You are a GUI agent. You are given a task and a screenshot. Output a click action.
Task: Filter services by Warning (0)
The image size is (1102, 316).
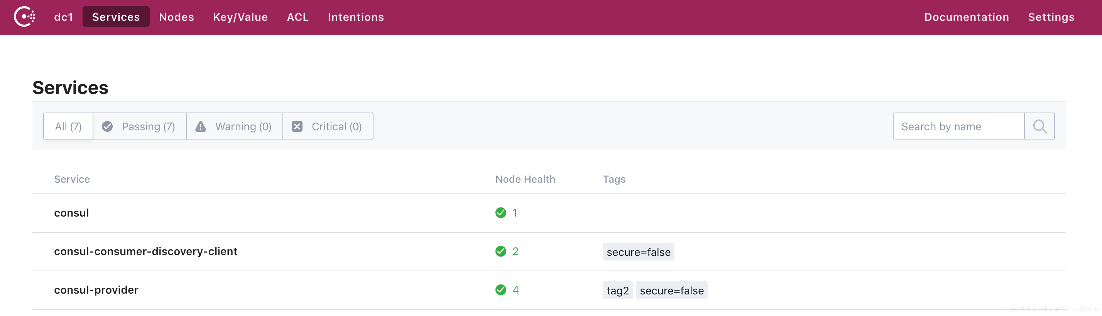click(x=235, y=126)
